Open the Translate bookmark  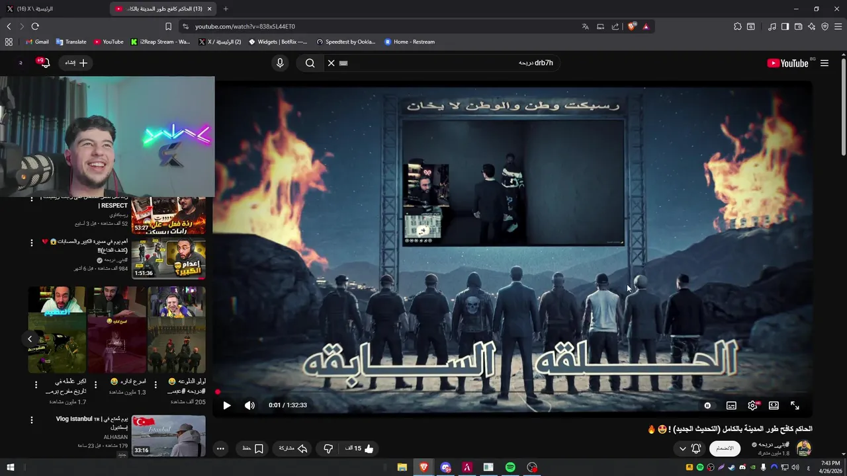(x=71, y=42)
